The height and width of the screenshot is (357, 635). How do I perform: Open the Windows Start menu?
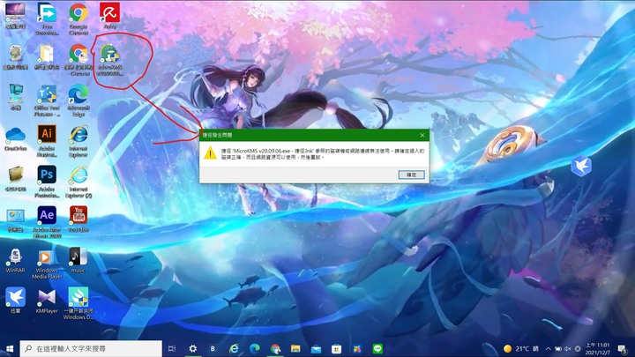coord(10,348)
